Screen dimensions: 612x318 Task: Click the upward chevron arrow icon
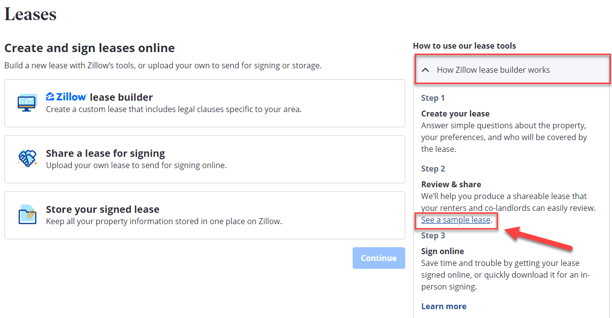(426, 70)
